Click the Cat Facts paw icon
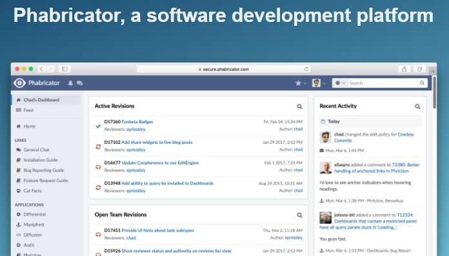Image resolution: width=449 pixels, height=256 pixels. [19, 191]
